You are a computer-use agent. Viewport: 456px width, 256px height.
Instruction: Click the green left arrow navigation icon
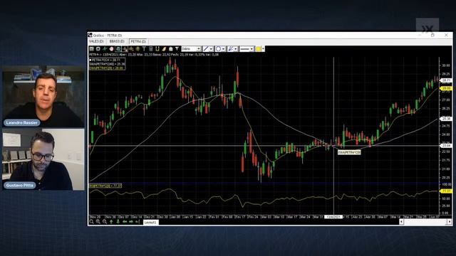(125, 222)
